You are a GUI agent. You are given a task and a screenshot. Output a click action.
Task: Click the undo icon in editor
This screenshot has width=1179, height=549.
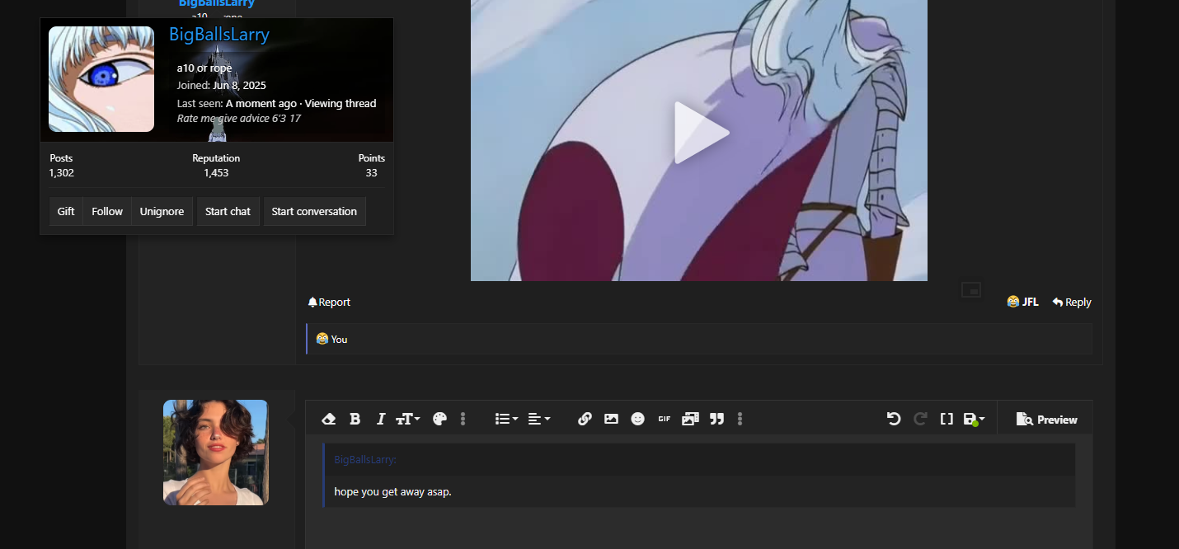[x=894, y=419]
